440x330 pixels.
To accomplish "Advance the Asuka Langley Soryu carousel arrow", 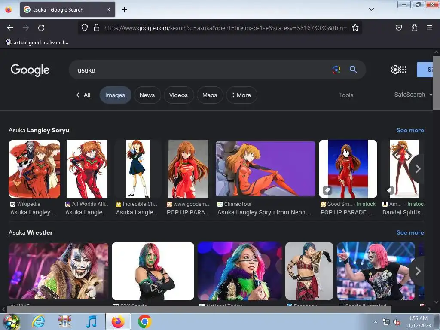I will [418, 169].
